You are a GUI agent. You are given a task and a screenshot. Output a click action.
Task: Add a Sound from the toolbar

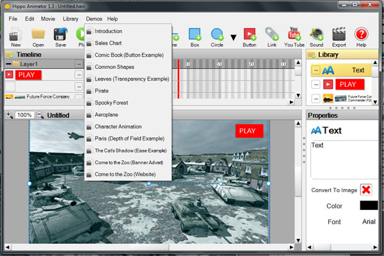pyautogui.click(x=316, y=34)
